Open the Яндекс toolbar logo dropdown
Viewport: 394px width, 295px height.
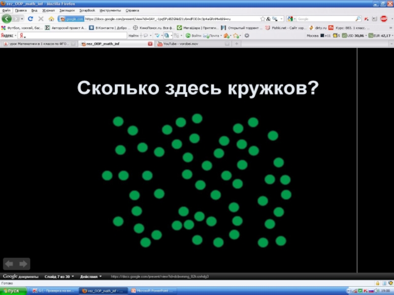pyautogui.click(x=8, y=35)
